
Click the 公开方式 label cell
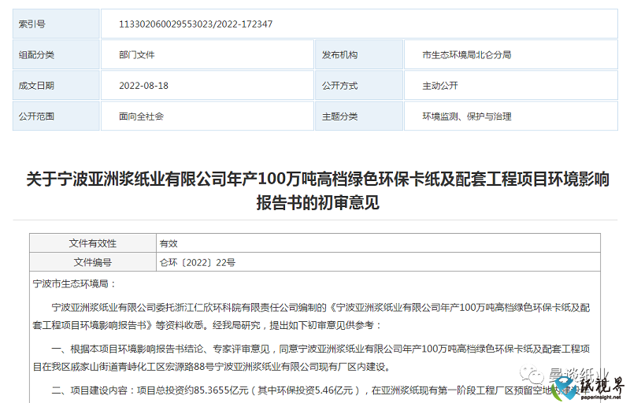(x=359, y=86)
